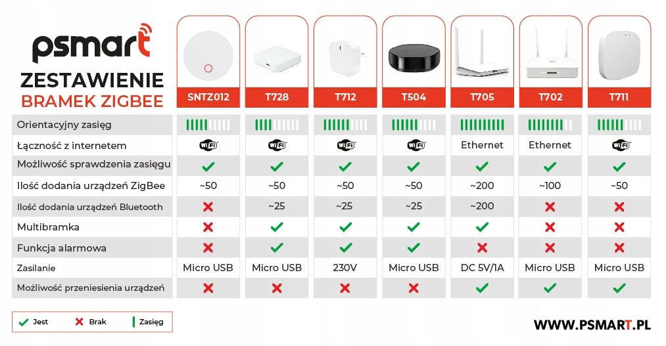Click the WiFi icon under T712

[345, 145]
